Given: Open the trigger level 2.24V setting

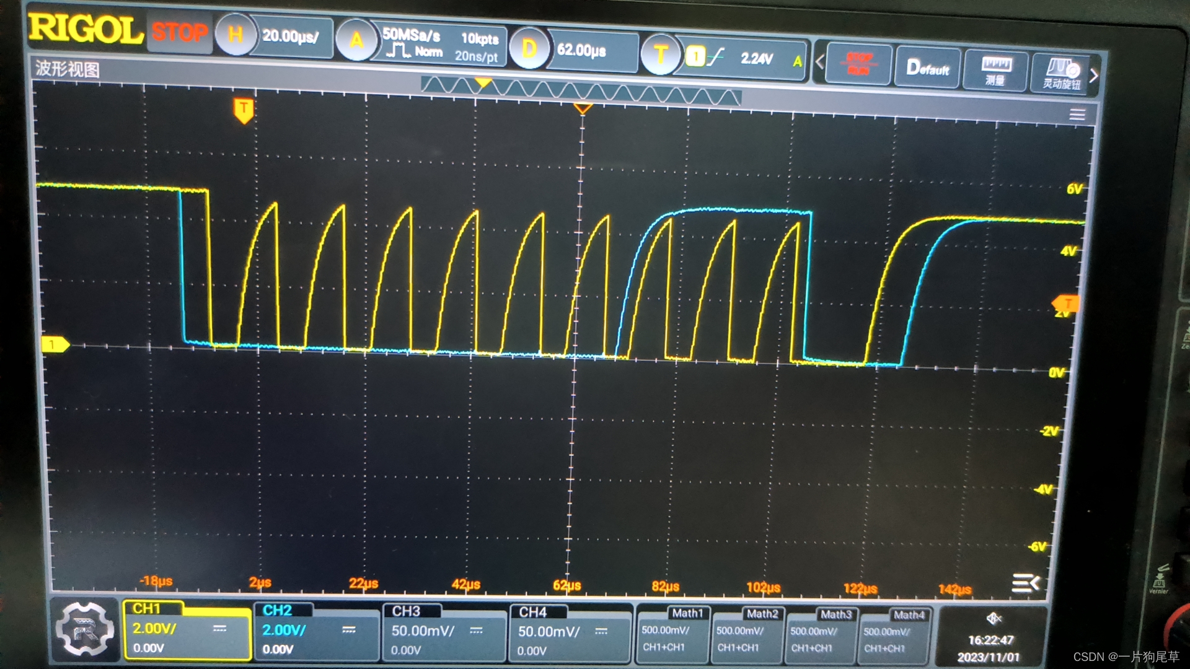Looking at the screenshot, I should click(x=756, y=59).
